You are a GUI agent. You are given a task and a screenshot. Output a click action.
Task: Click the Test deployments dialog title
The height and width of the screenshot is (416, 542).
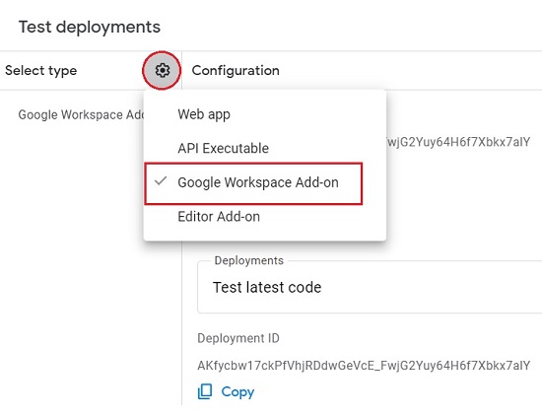pos(90,27)
